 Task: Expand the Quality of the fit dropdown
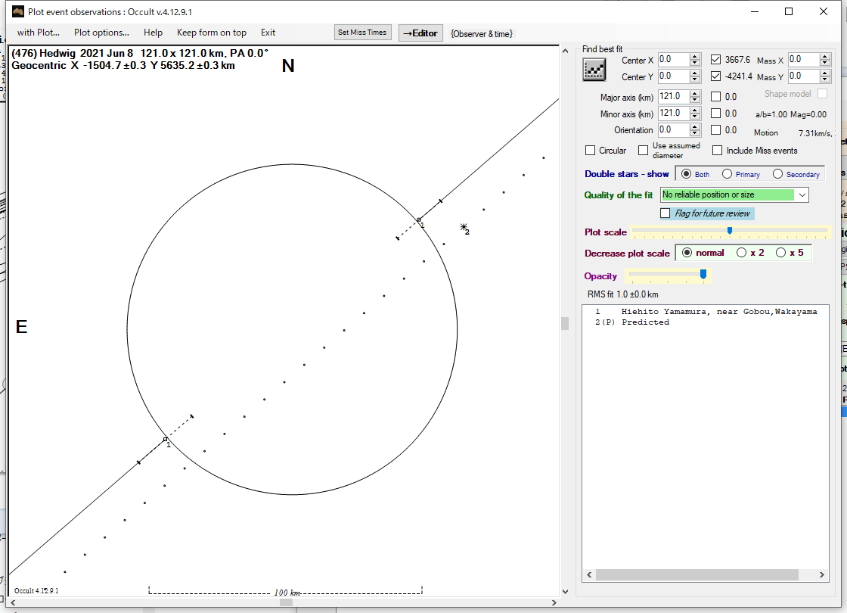[x=802, y=195]
